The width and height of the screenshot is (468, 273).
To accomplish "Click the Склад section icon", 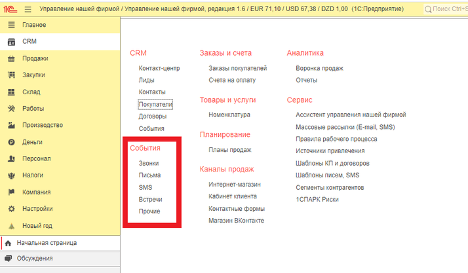I will [11, 92].
